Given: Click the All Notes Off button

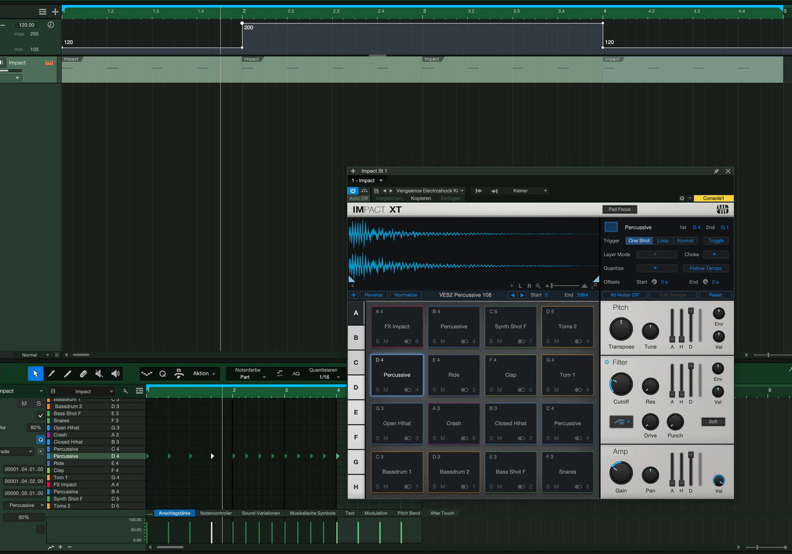Looking at the screenshot, I should tap(624, 295).
